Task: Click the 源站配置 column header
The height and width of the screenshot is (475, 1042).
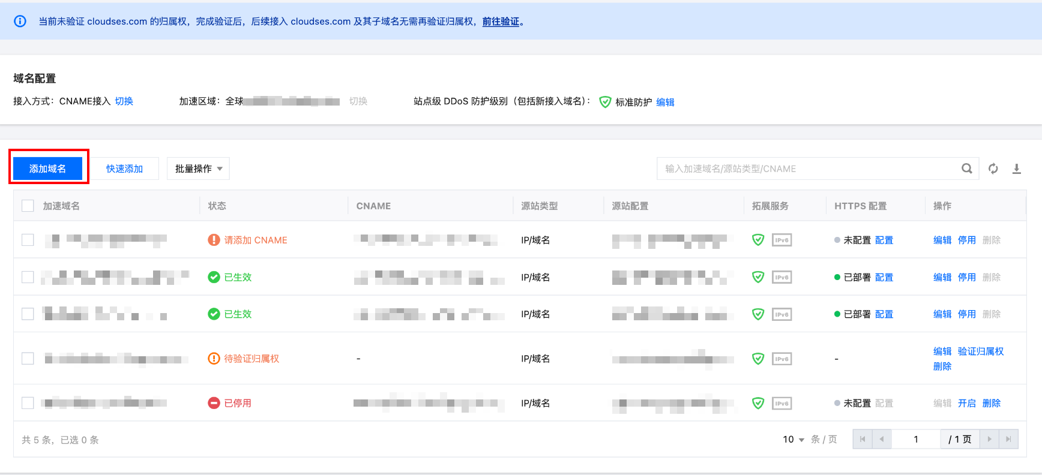Action: [630, 206]
